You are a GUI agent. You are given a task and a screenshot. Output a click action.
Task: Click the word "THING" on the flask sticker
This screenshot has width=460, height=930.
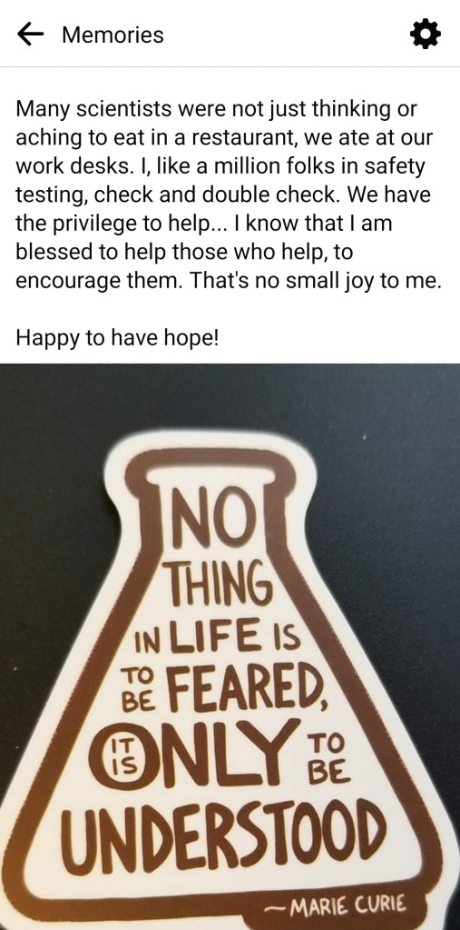[220, 585]
